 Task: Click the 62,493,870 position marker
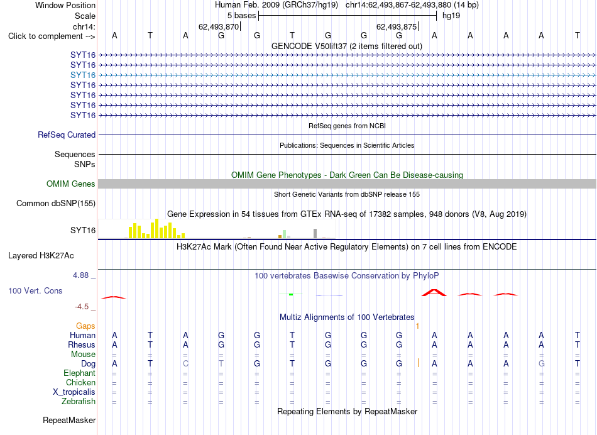[219, 26]
